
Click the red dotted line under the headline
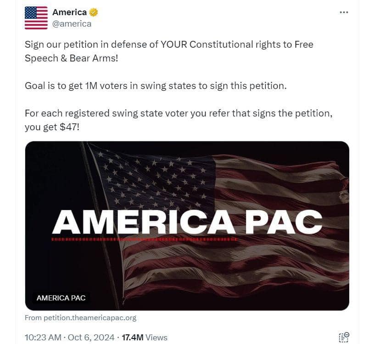click(144, 239)
